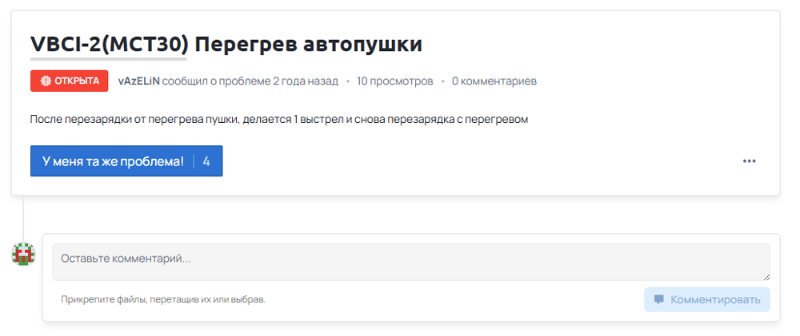This screenshot has height=336, width=800.
Task: Click the red ОТКРЫТА status badge
Action: pyautogui.click(x=69, y=81)
